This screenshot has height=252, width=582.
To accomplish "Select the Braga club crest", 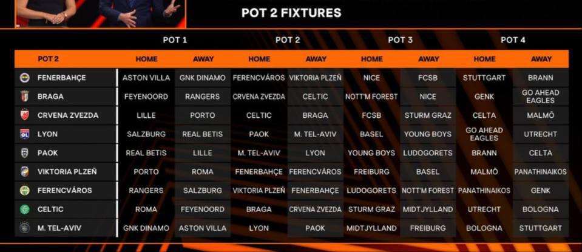I will 25,97.
